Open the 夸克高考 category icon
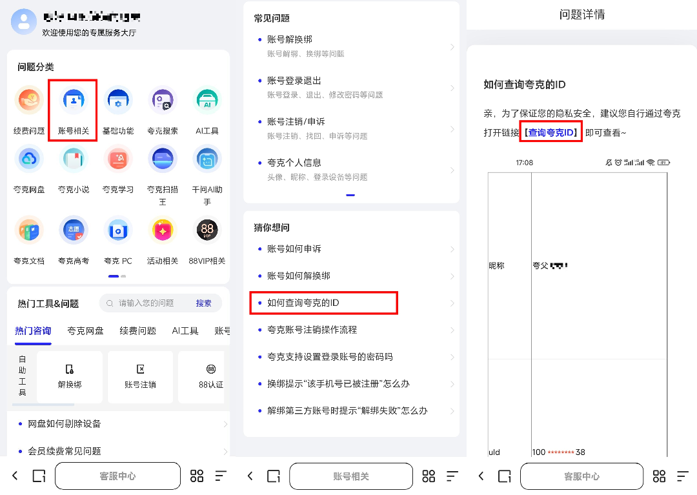This screenshot has height=495, width=697. coord(74,230)
